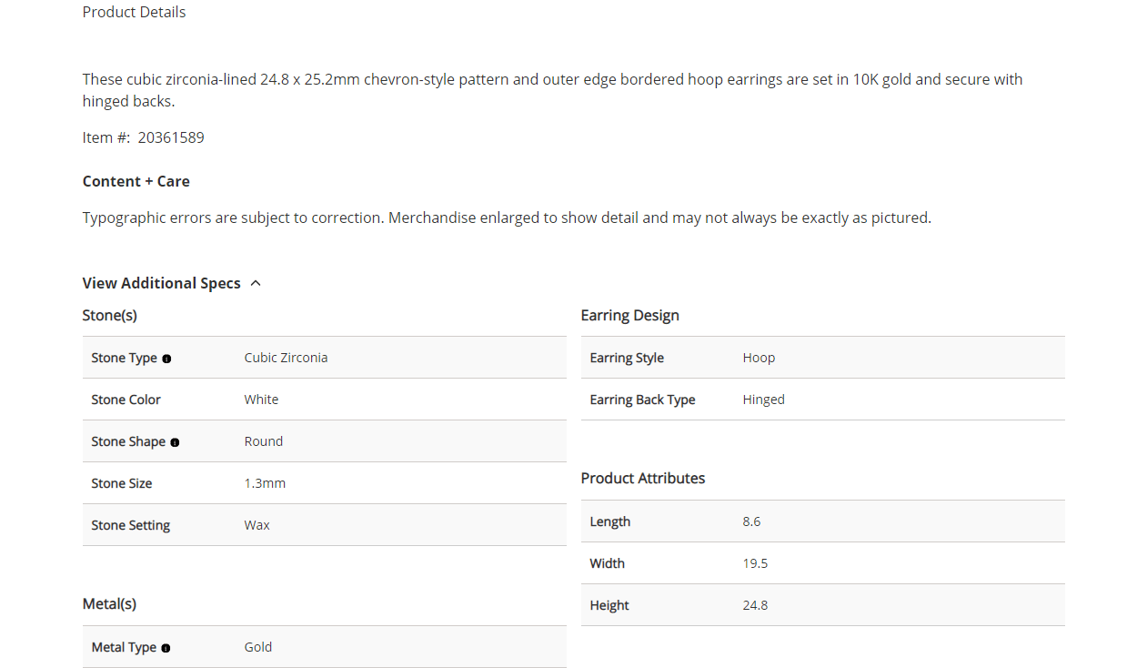Viewport: 1137px width, 668px height.
Task: Open the info icon beside Stone Shape
Action: (175, 442)
